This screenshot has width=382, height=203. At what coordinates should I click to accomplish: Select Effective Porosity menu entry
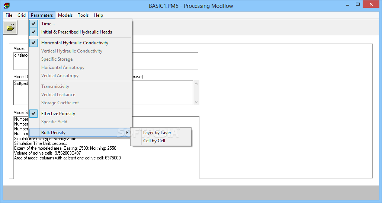(81, 114)
